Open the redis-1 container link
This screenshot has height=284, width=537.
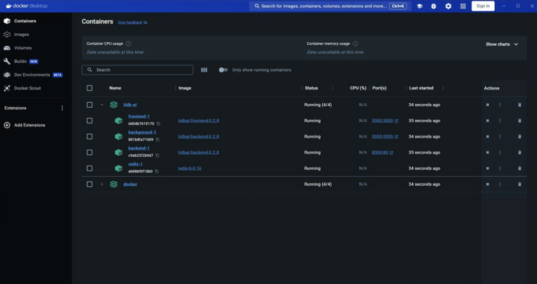135,164
